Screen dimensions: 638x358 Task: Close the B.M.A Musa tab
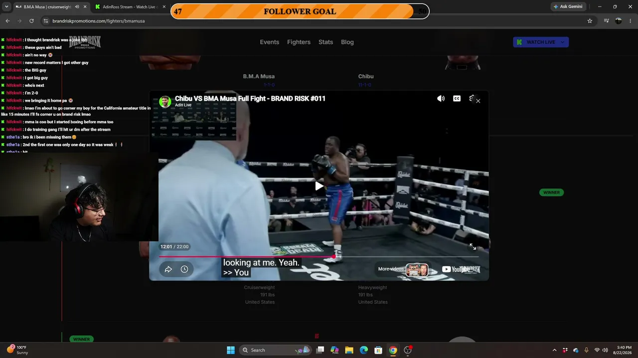pyautogui.click(x=85, y=6)
